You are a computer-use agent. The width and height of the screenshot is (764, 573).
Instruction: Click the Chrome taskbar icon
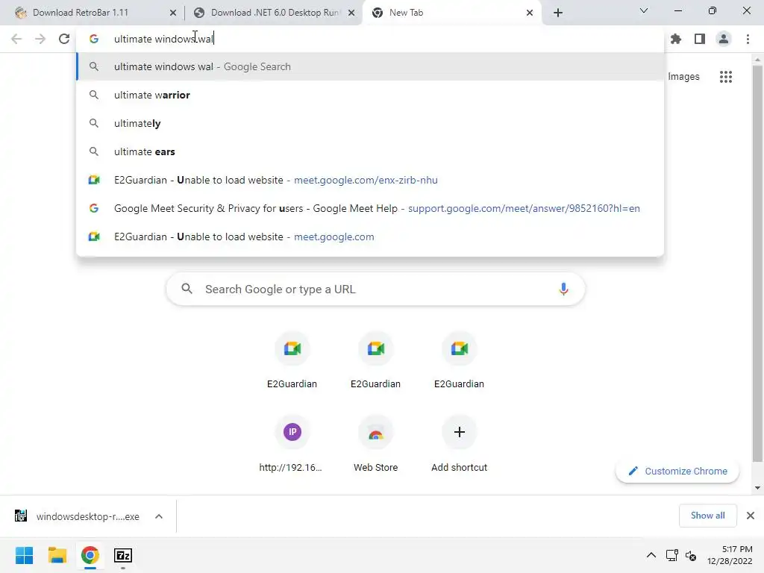(x=90, y=555)
